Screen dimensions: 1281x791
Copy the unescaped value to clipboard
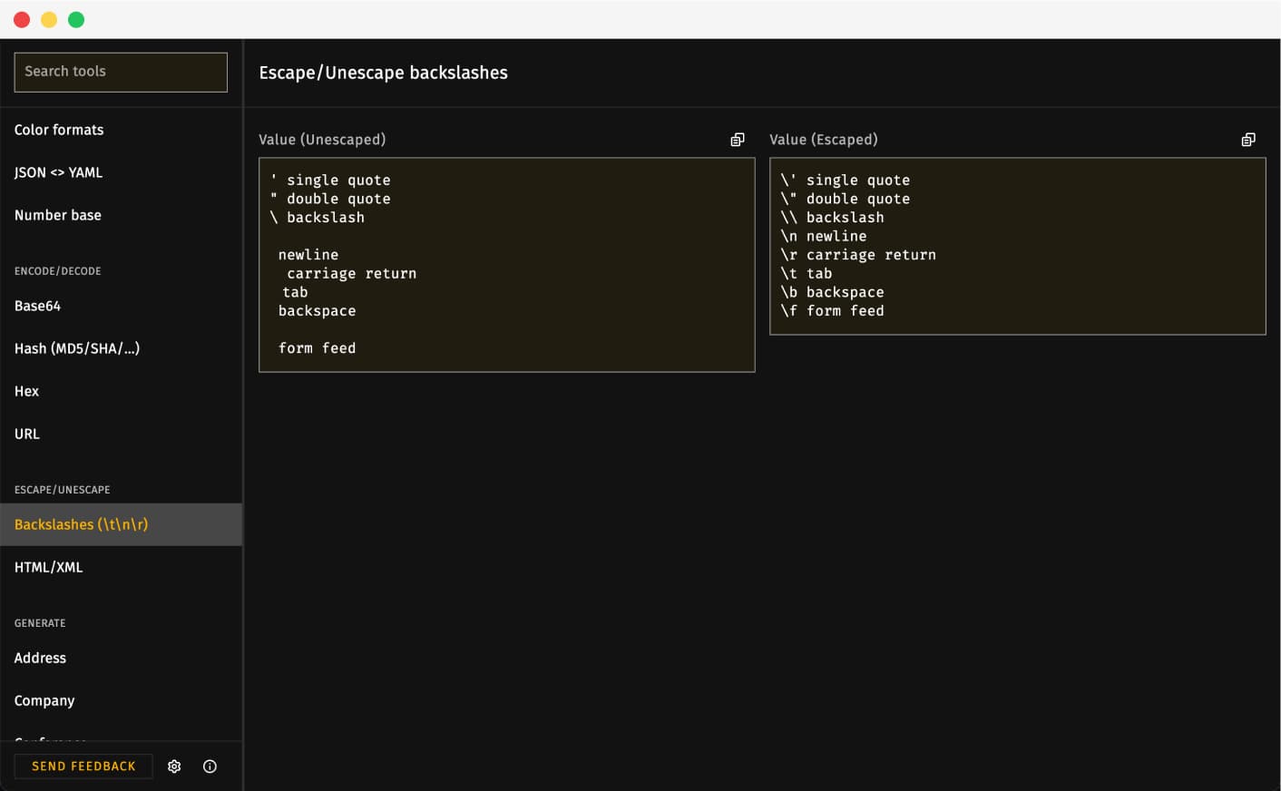[x=738, y=140]
